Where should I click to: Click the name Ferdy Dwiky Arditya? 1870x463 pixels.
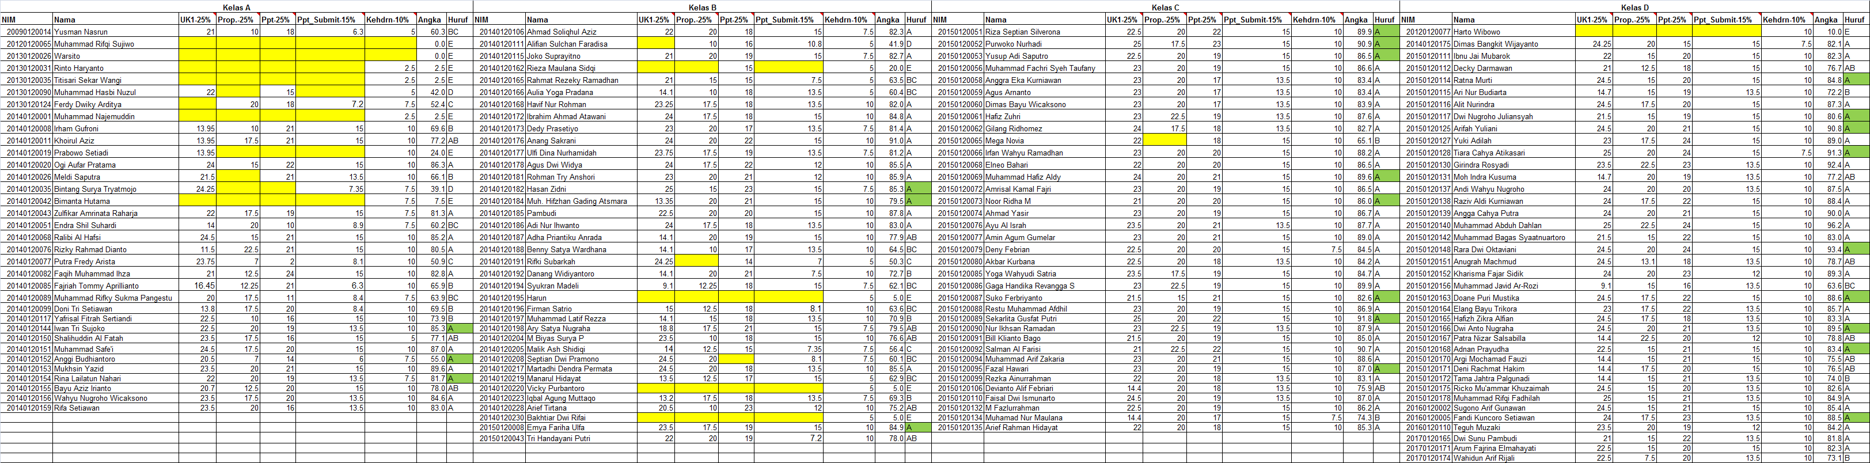(115, 104)
